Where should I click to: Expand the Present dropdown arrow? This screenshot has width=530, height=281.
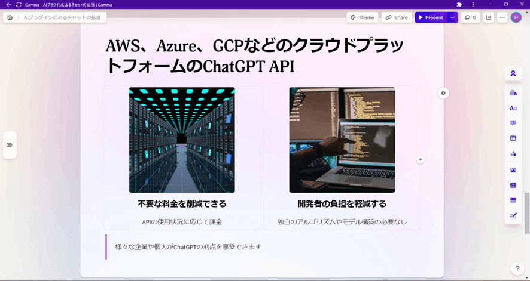[x=453, y=17]
